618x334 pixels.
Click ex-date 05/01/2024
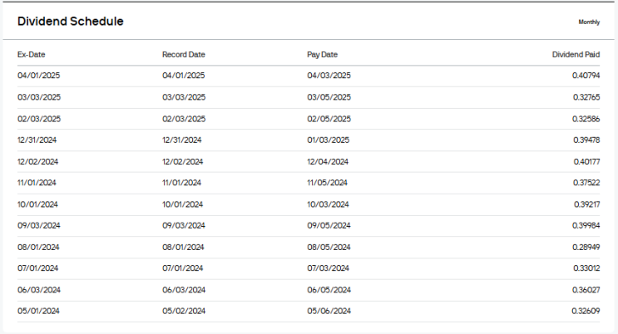point(38,312)
